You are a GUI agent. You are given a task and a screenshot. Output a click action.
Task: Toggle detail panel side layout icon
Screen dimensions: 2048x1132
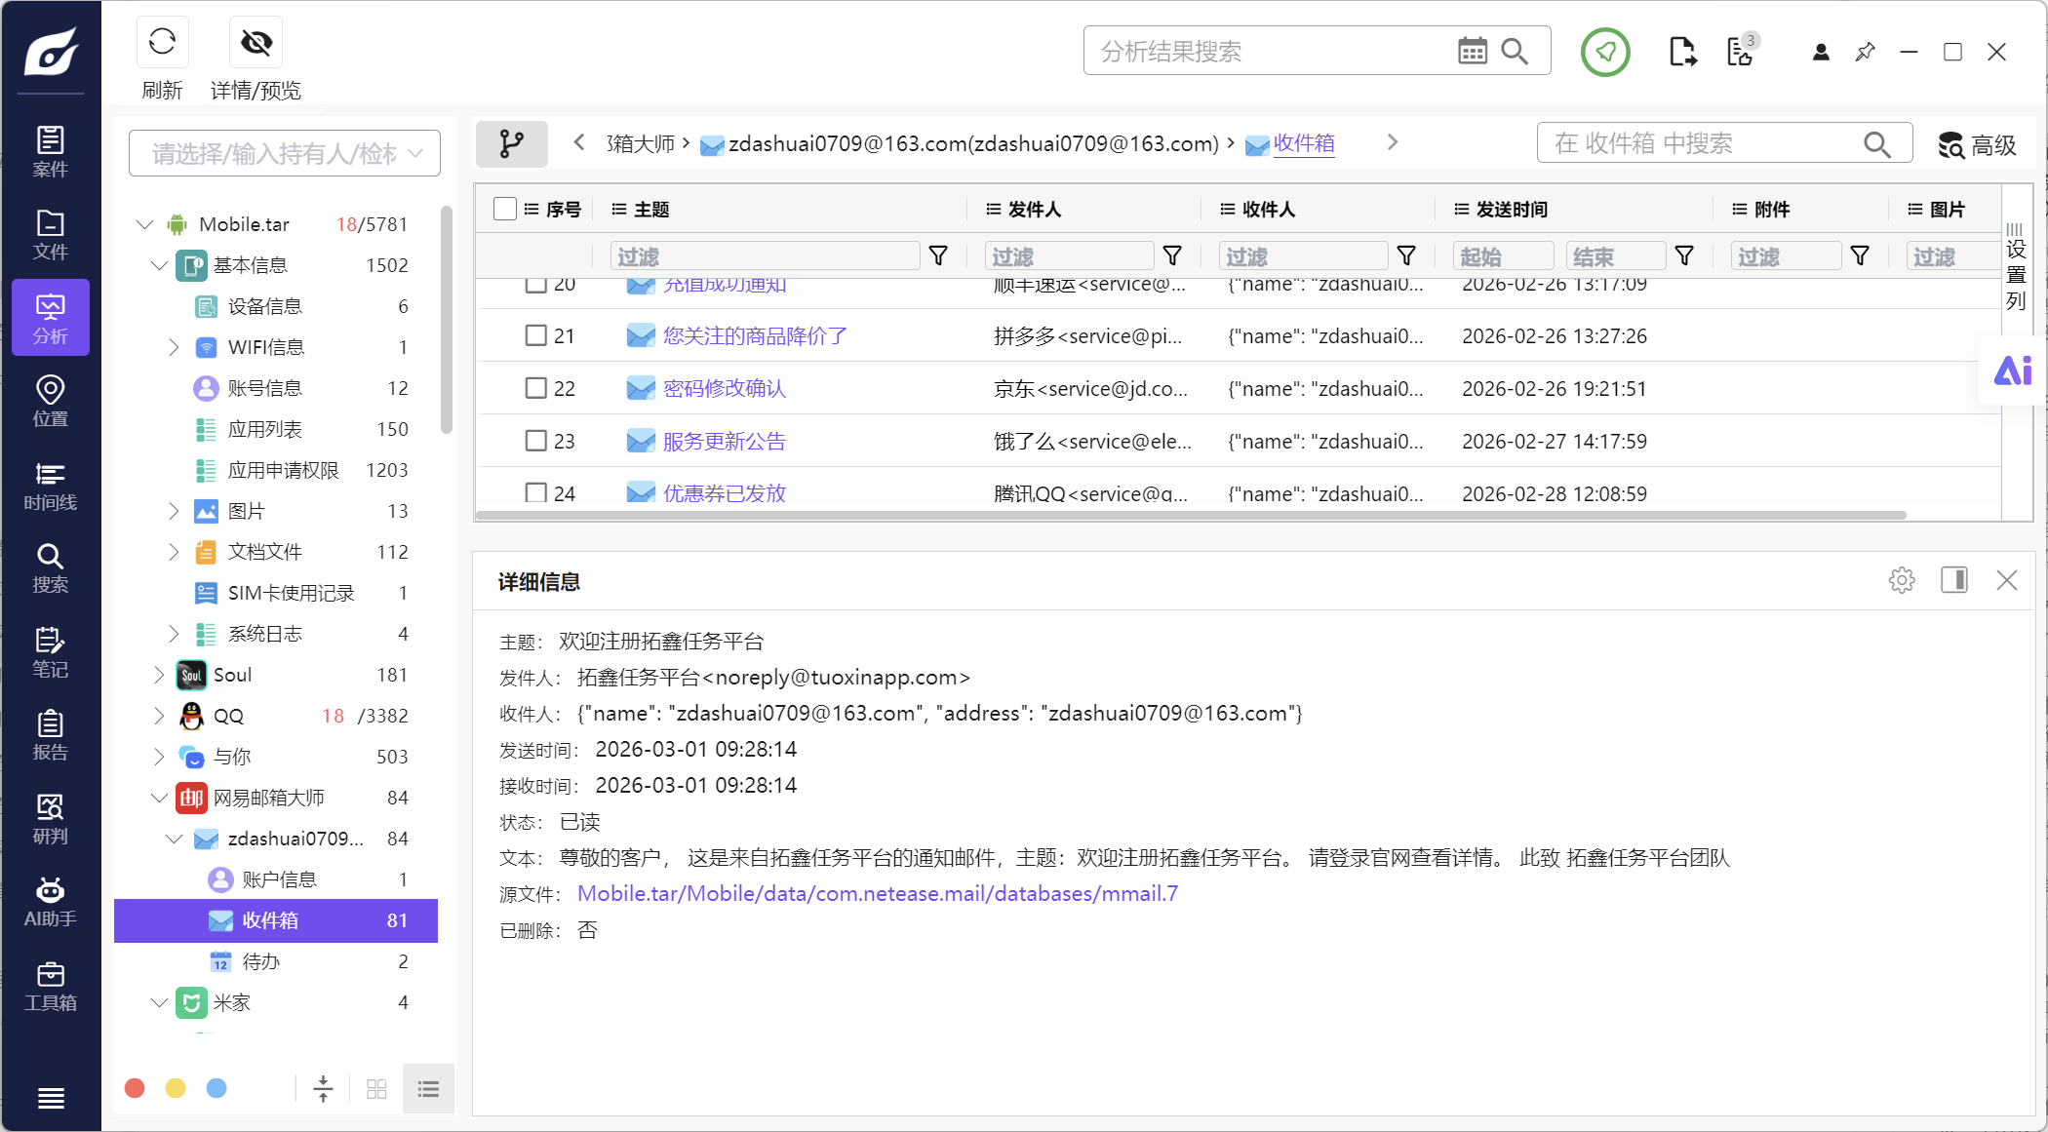[x=1954, y=580]
